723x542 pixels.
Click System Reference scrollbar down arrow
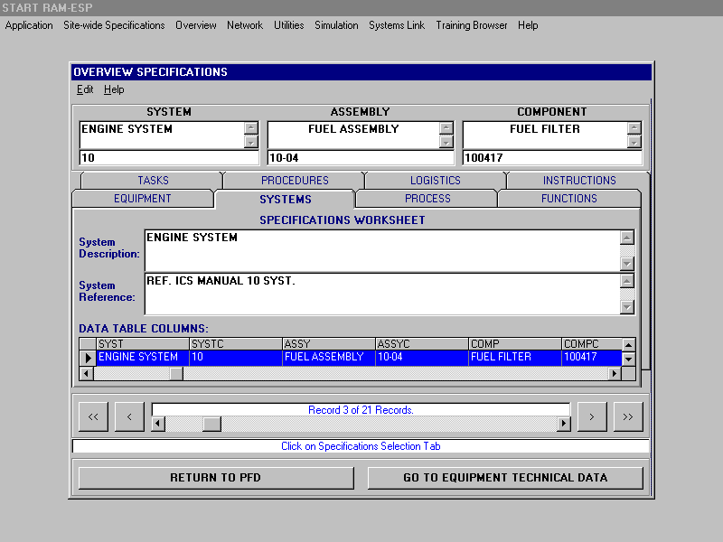pos(626,307)
